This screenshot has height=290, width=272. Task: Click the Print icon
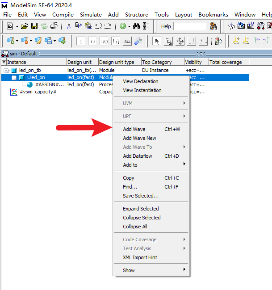pyautogui.click(x=54, y=26)
